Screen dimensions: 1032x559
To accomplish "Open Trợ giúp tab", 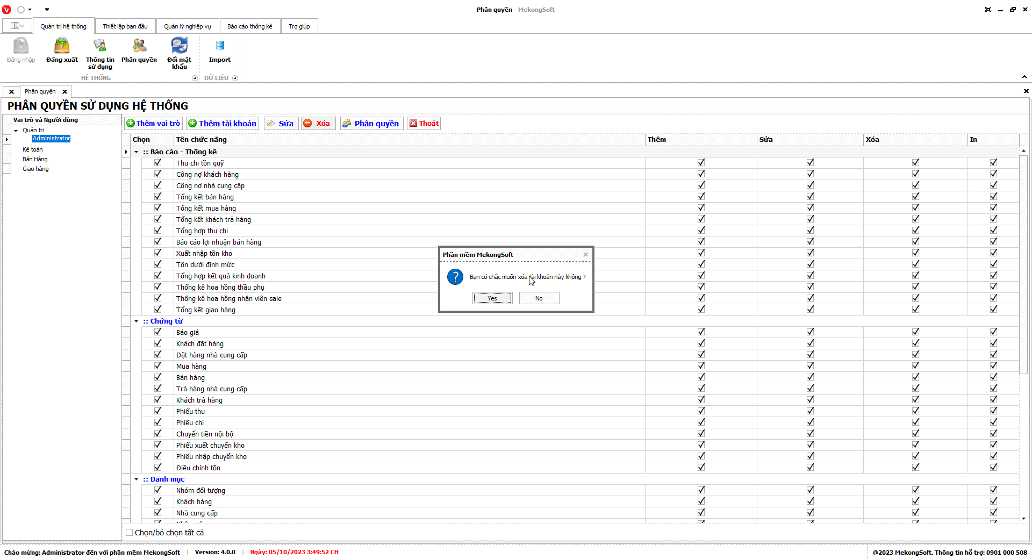I will click(x=299, y=26).
